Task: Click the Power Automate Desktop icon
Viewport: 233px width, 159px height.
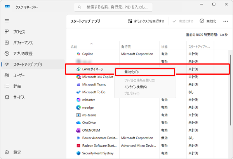Action: (78, 138)
